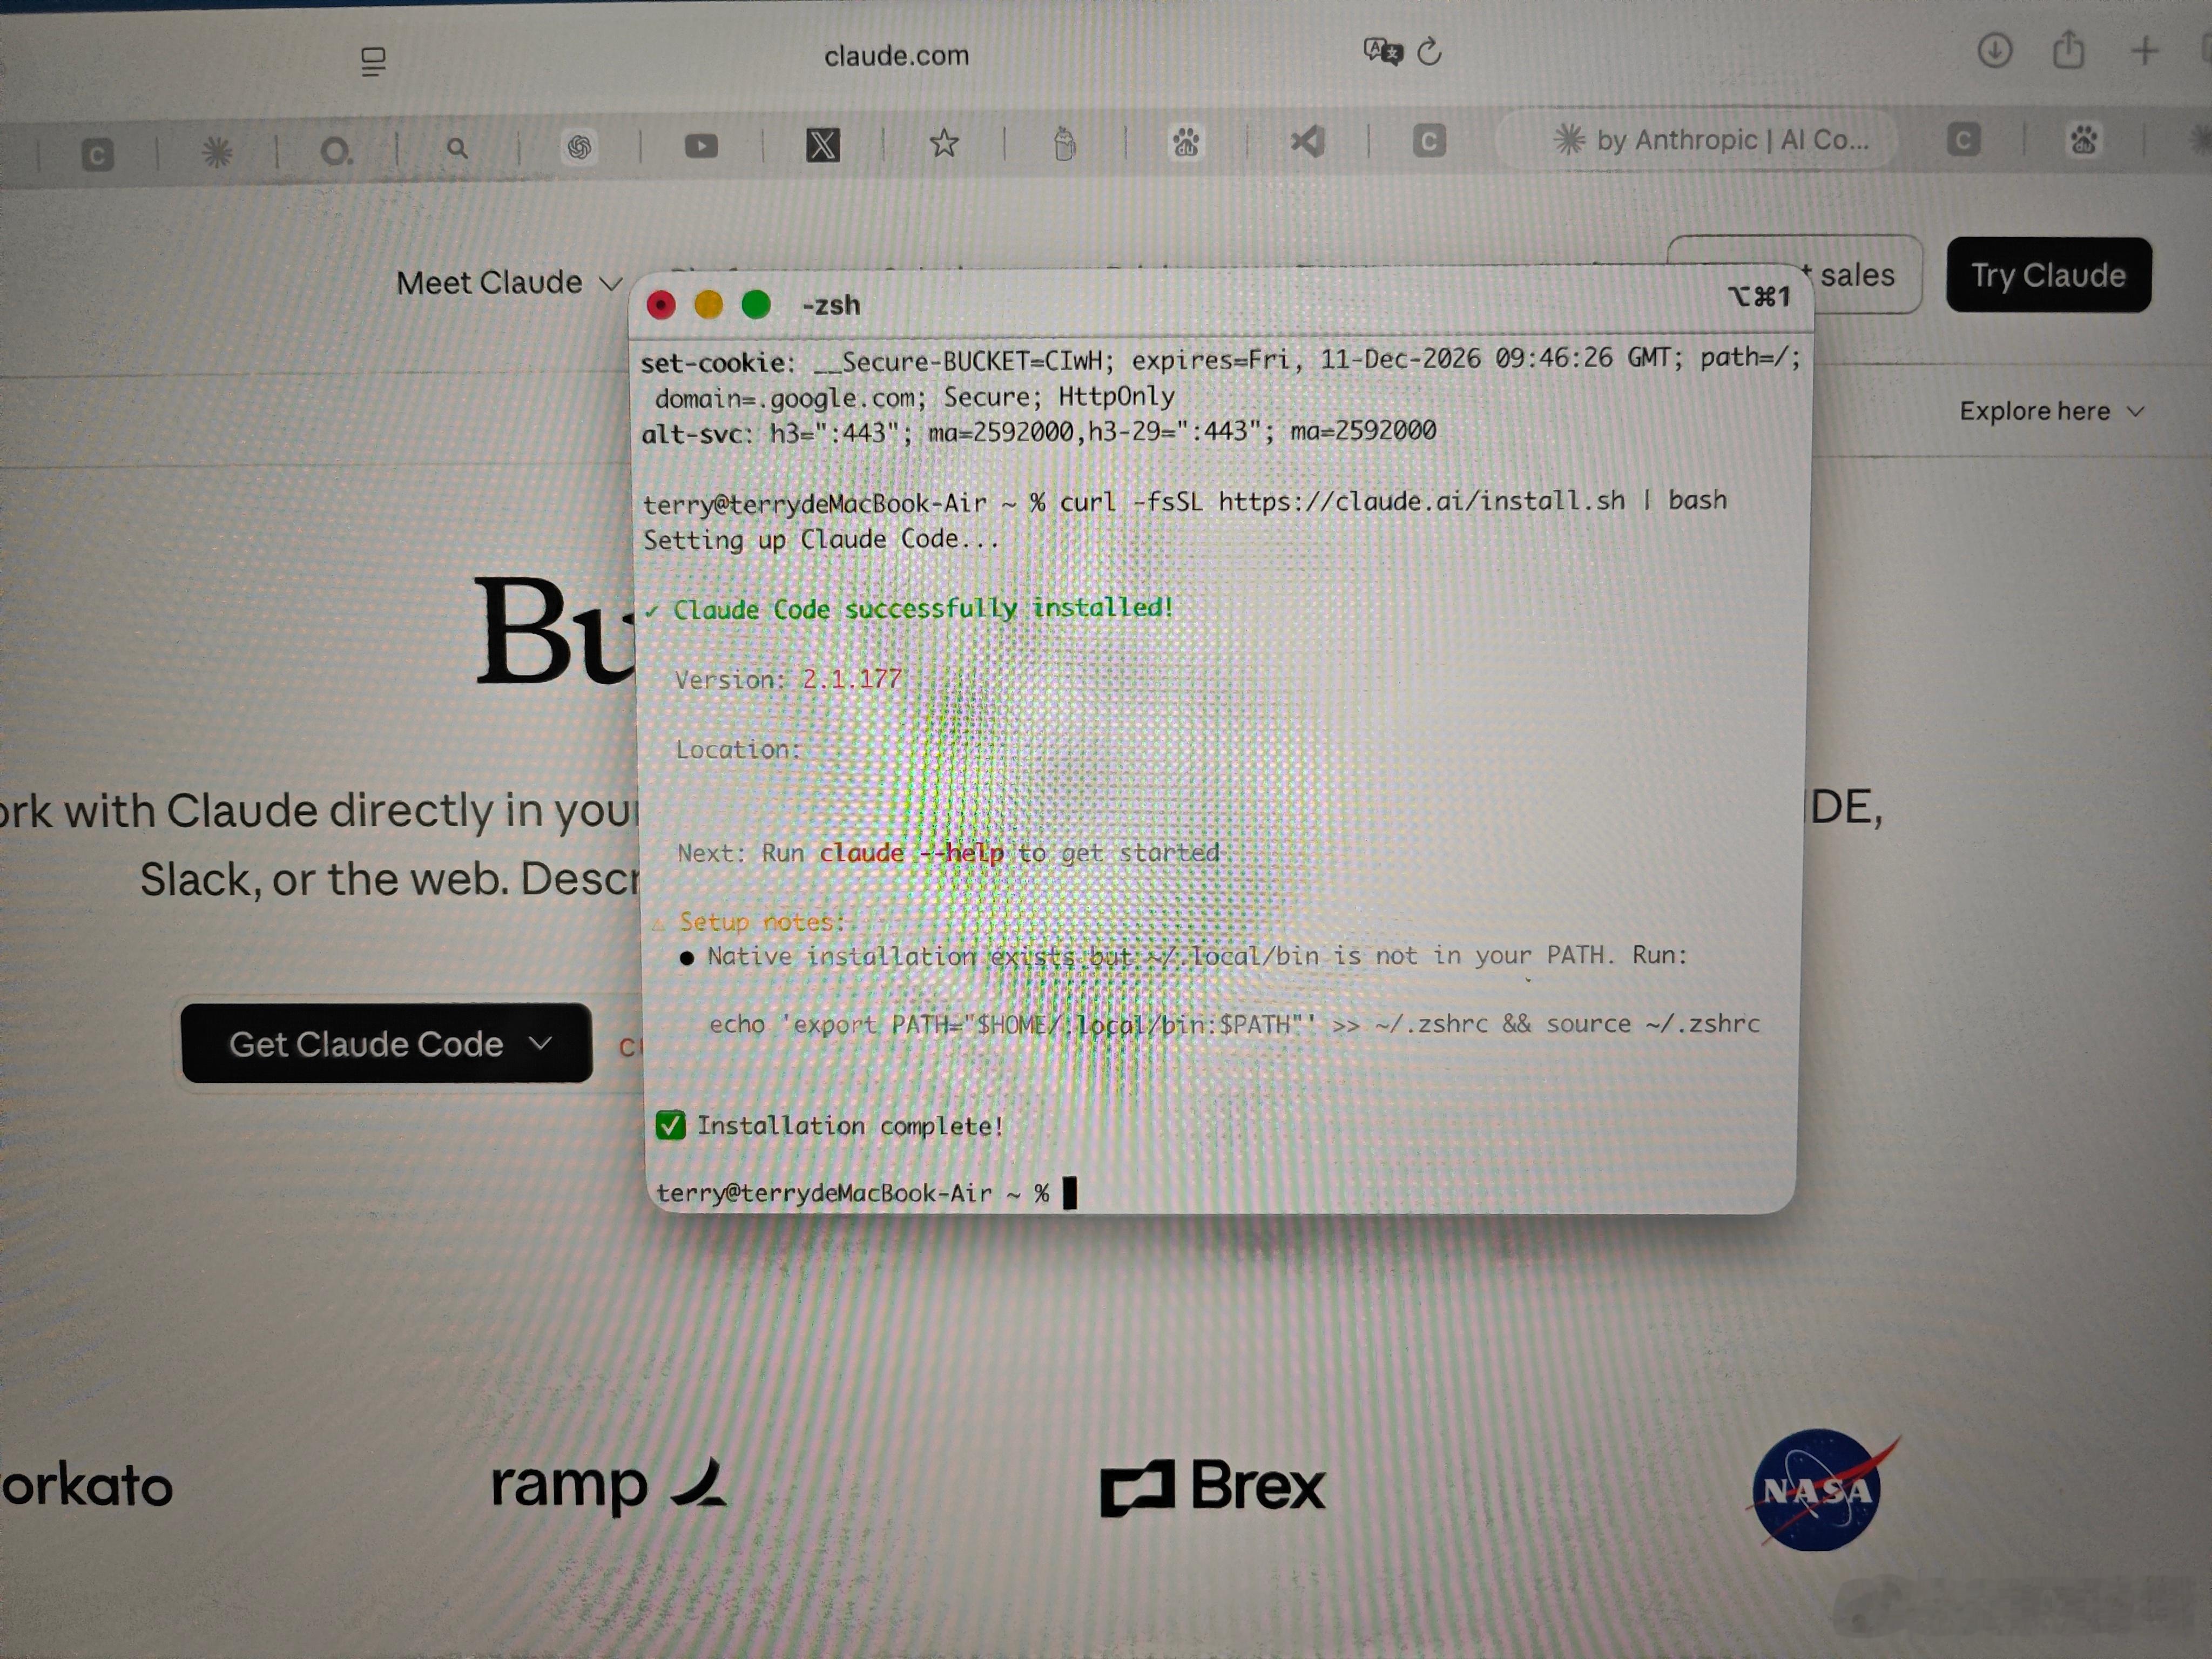This screenshot has height=1659, width=2212.
Task: Click the Share icon in Safari toolbar
Action: tap(2068, 49)
